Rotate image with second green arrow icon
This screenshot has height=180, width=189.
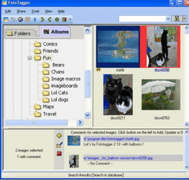coord(50,19)
